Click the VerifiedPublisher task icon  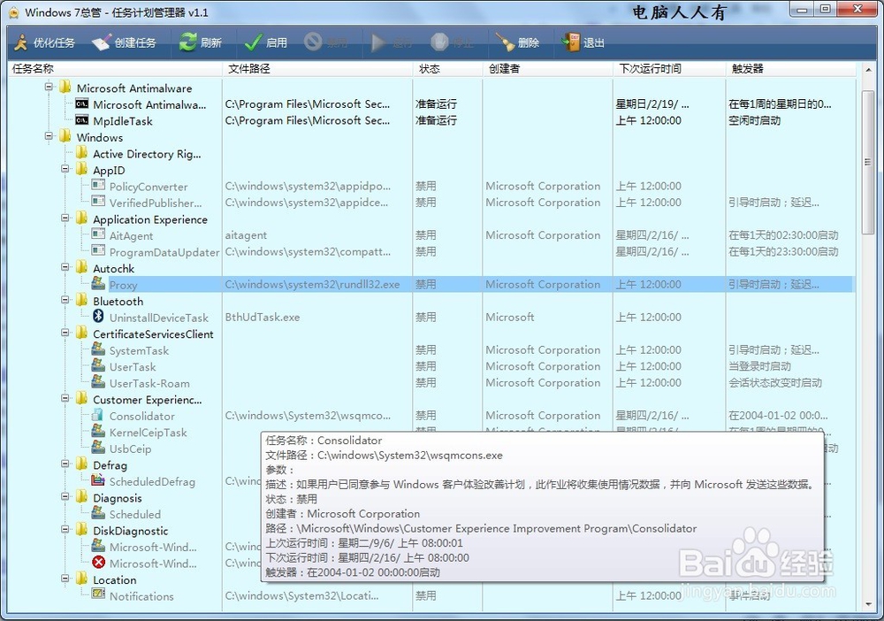tap(98, 202)
